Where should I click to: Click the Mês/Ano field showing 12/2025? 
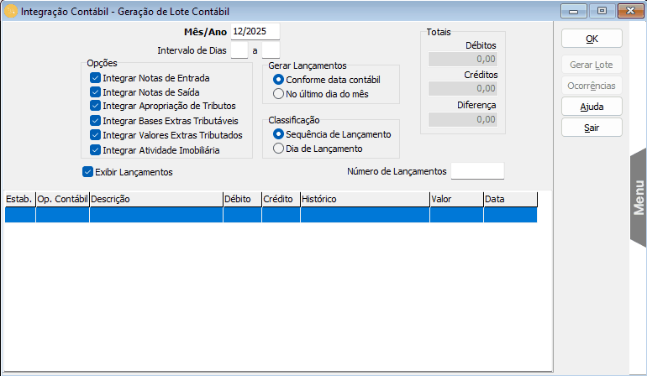click(x=255, y=31)
